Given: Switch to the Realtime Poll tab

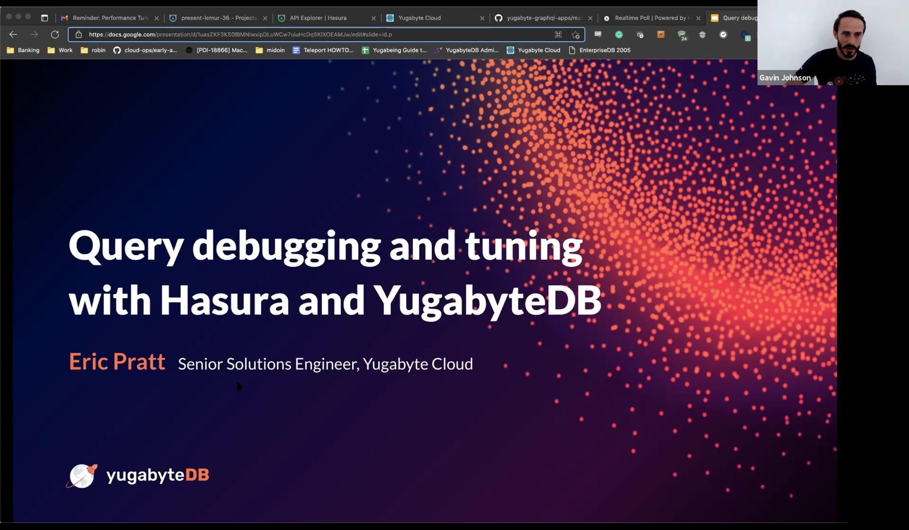Looking at the screenshot, I should 651,18.
